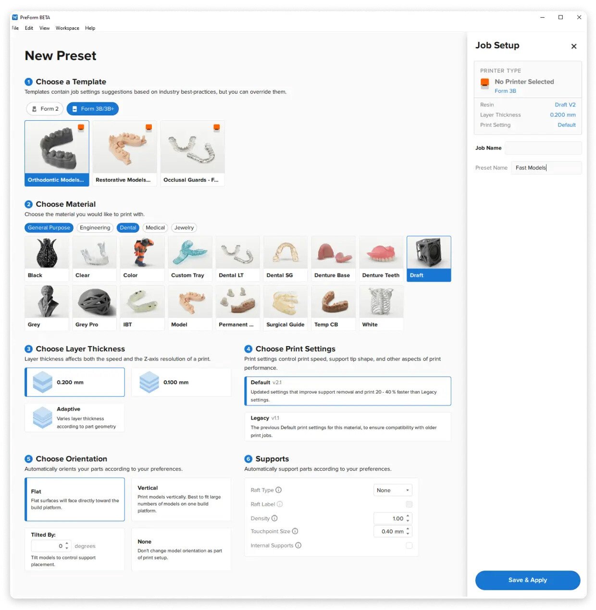Choose the White resin material
This screenshot has width=596, height=610.
(381, 308)
